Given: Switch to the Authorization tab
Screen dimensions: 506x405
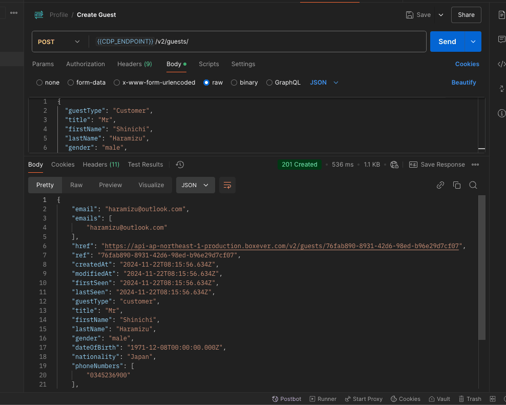Looking at the screenshot, I should pyautogui.click(x=86, y=64).
